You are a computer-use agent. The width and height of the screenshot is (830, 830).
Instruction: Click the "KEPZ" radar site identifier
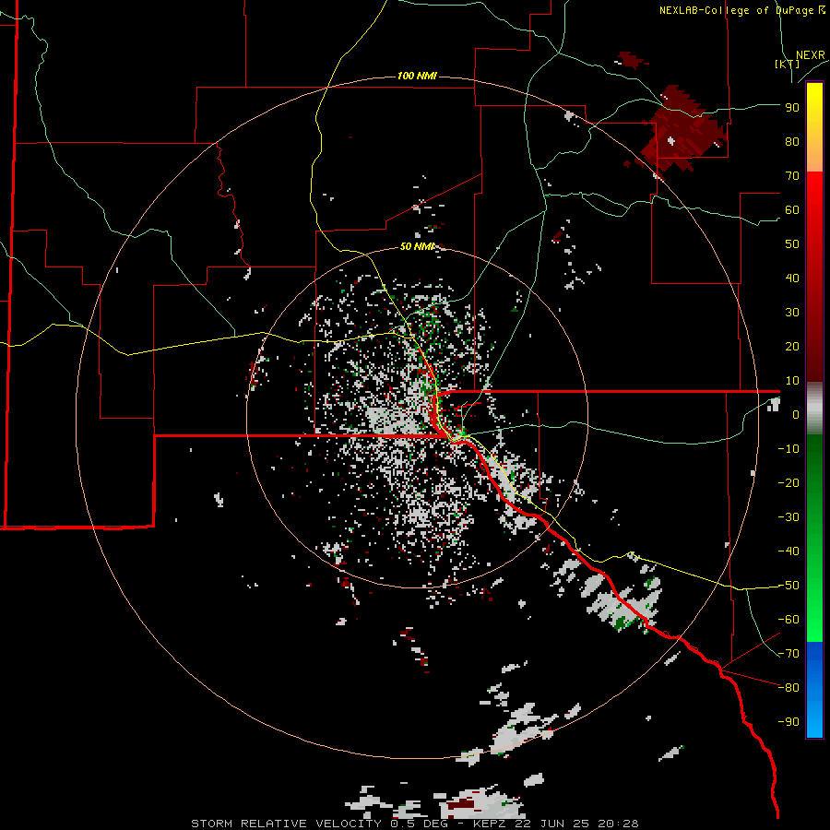point(489,824)
